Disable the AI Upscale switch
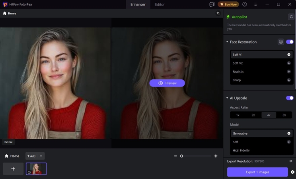296x179 pixels. [x=290, y=98]
